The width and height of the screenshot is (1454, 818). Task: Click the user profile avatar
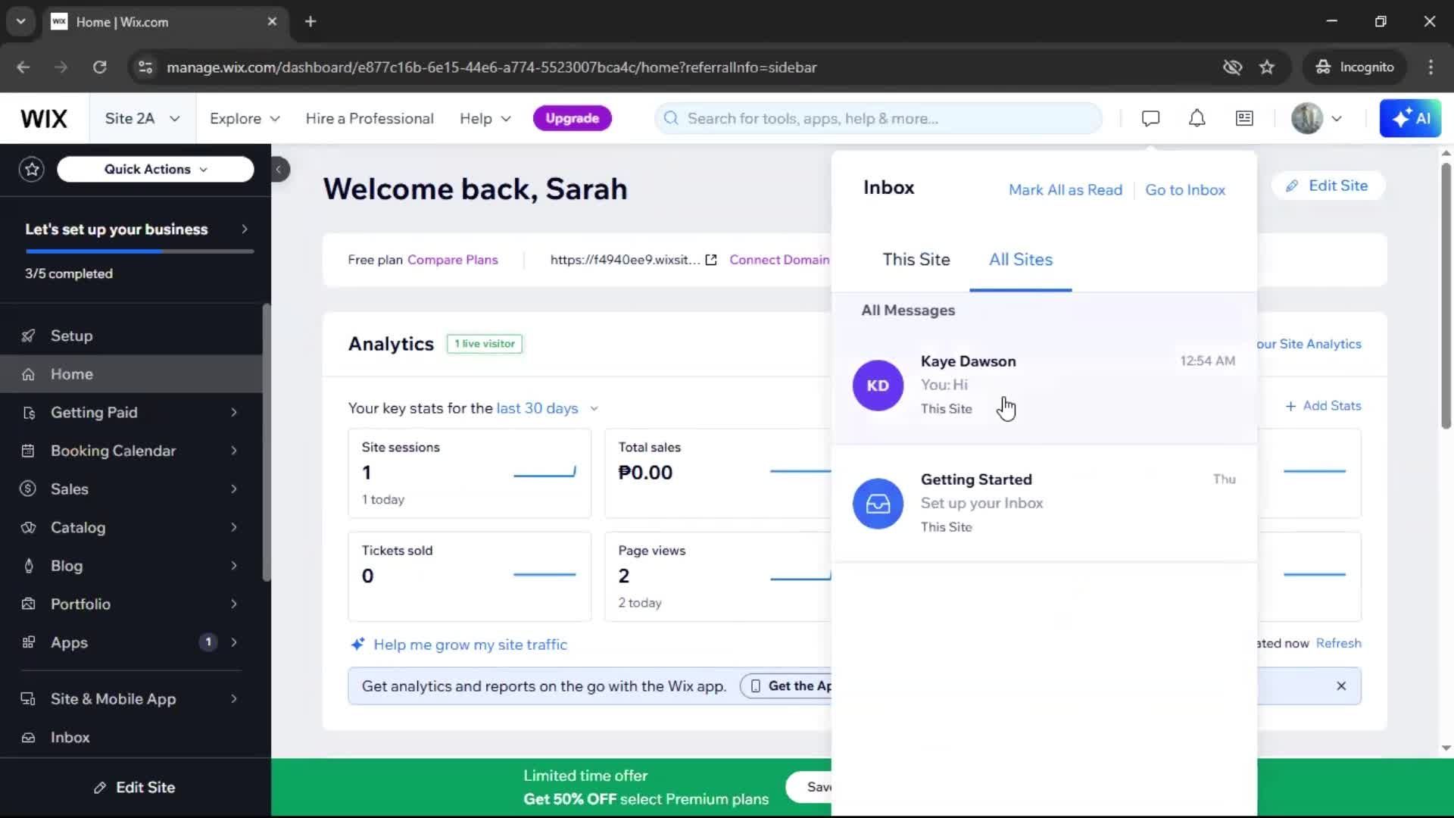pos(1306,118)
